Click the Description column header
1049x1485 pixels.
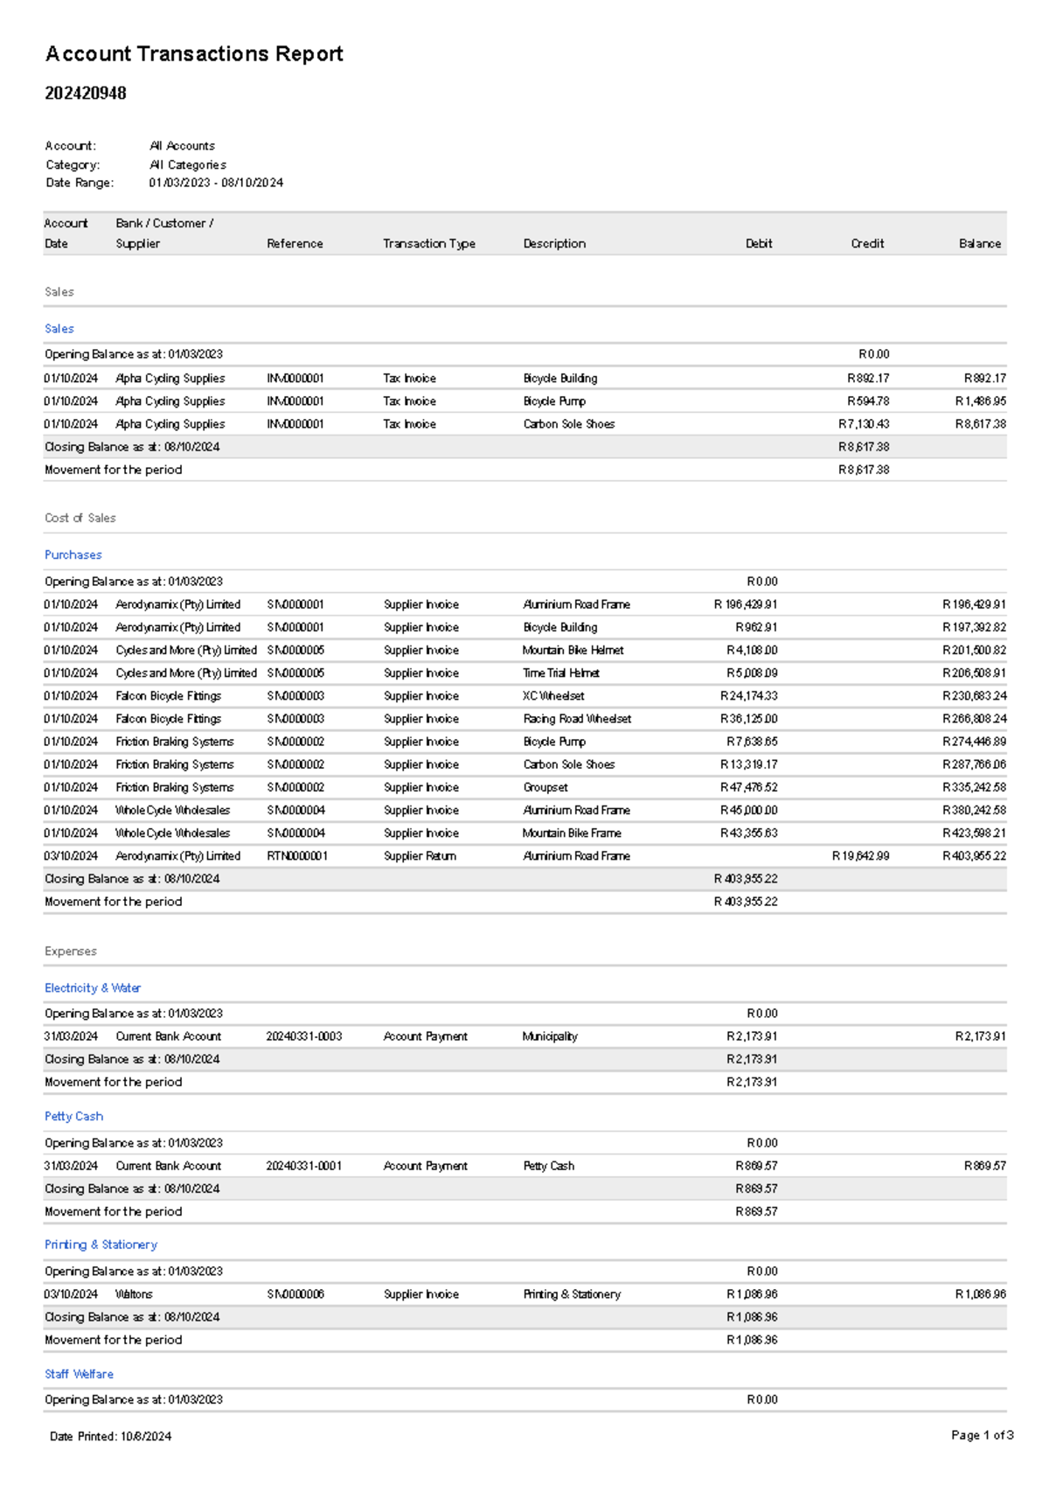point(554,244)
